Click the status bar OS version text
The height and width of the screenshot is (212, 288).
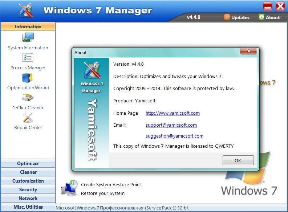(122, 208)
